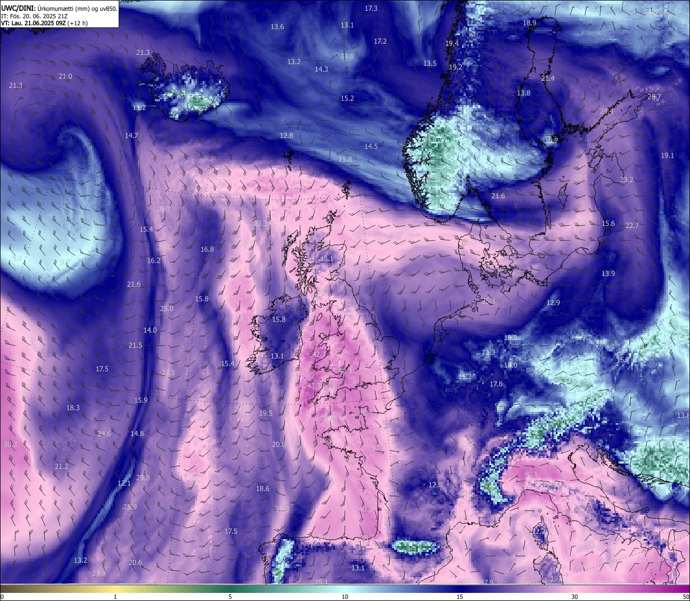Screen dimensions: 690x601
Task: Click the 18.3 value label
Action: (73, 408)
